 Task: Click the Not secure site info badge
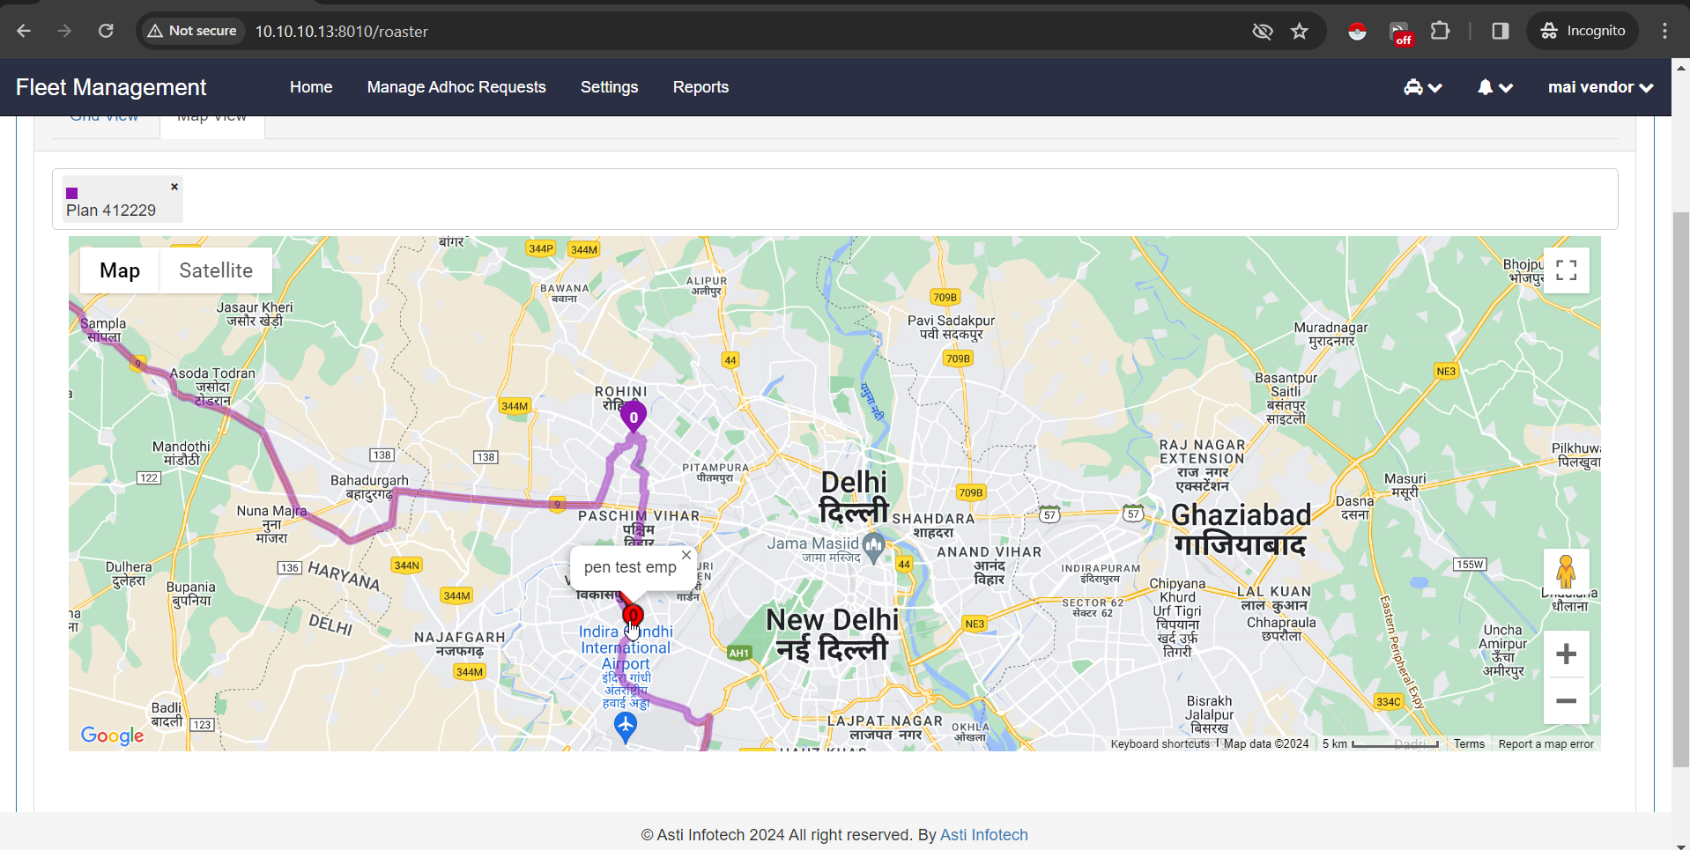tap(192, 31)
